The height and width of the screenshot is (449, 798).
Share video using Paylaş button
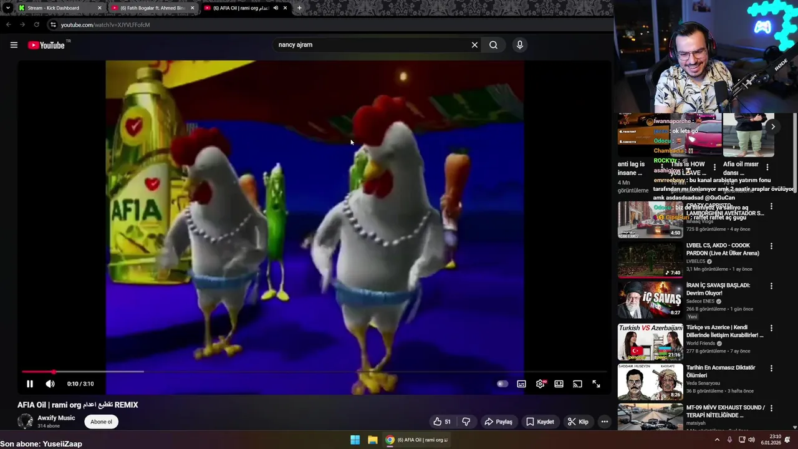pyautogui.click(x=499, y=422)
